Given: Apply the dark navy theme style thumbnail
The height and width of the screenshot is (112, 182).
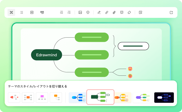Looking at the screenshot, I should (x=164, y=98).
